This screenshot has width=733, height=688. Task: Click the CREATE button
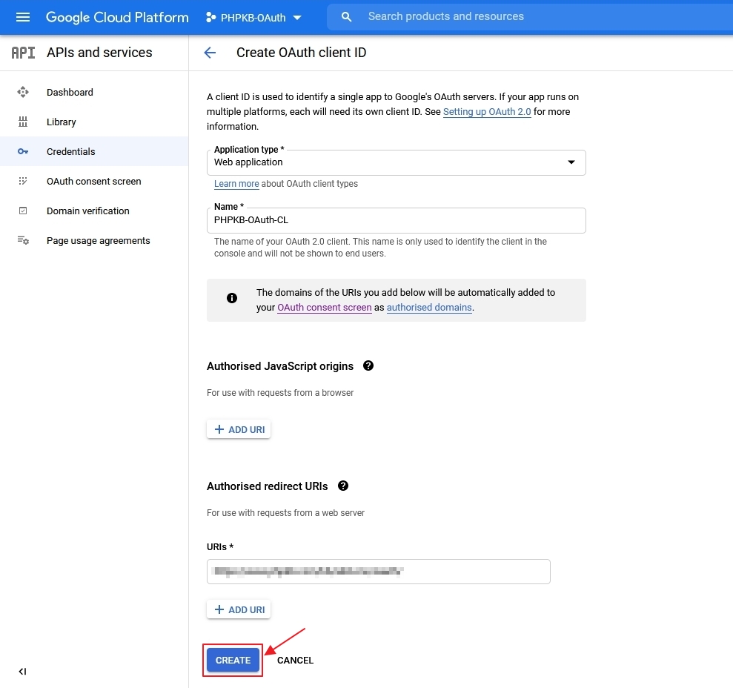tap(233, 660)
